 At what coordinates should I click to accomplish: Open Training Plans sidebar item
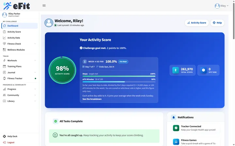click(x=20, y=67)
